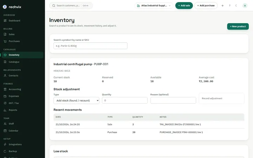The height and width of the screenshot is (158, 253).
Task: Click the NOTES column header
Action: click(163, 117)
